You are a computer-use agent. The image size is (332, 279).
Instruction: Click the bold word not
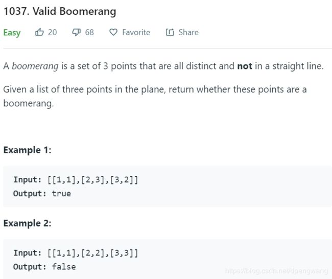pyautogui.click(x=245, y=66)
